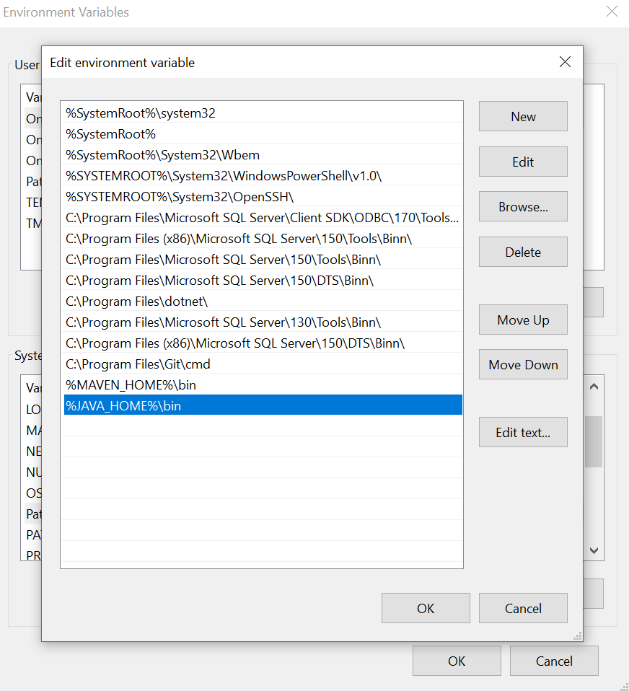This screenshot has height=691, width=629.
Task: Select Program Files (x86) SQL Server\150\Tools\Binn\ entry
Action: [x=263, y=239]
